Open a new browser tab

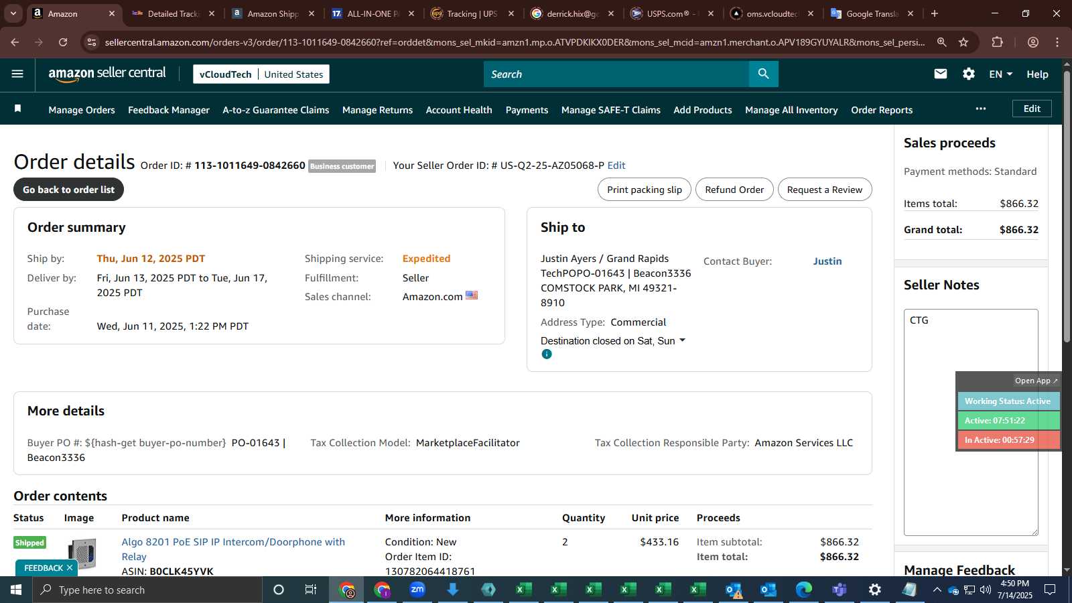tap(935, 13)
